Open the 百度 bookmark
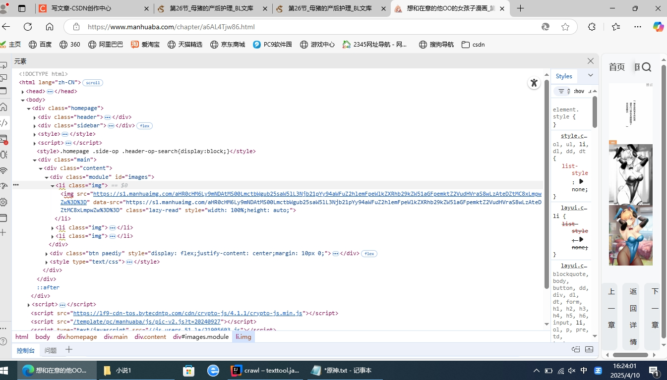Image resolution: width=667 pixels, height=380 pixels. click(40, 44)
